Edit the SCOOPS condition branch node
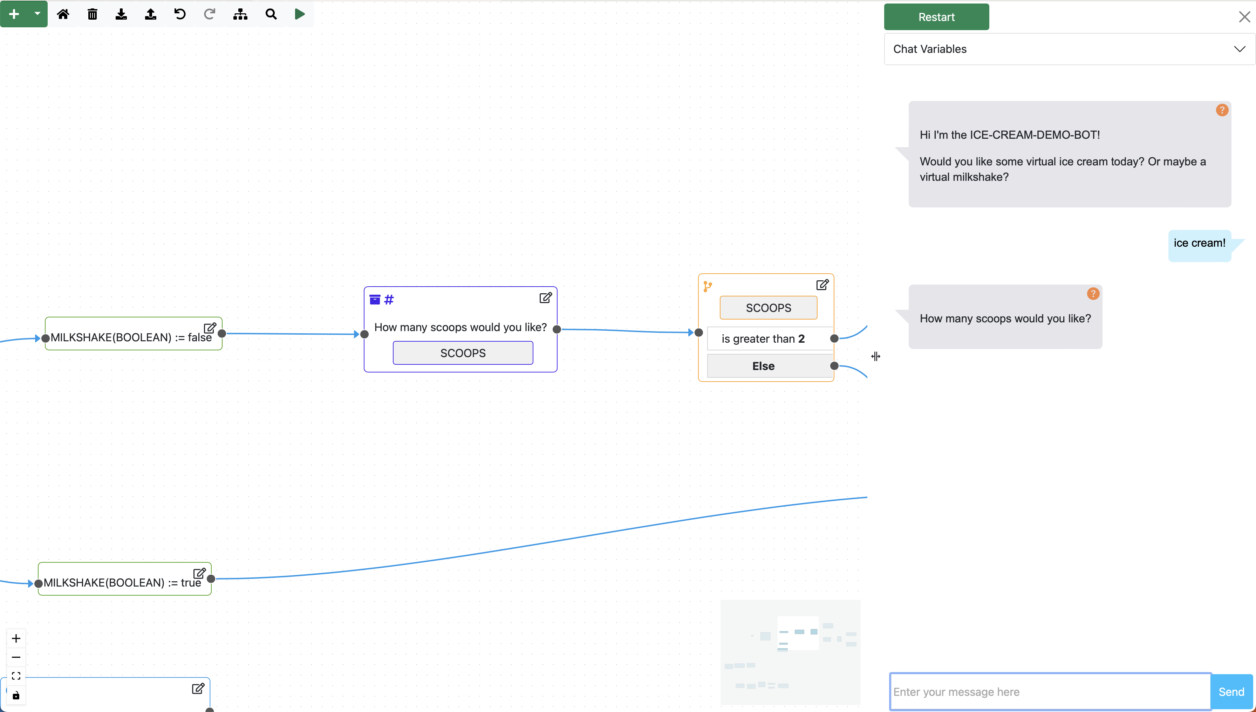 click(x=822, y=285)
